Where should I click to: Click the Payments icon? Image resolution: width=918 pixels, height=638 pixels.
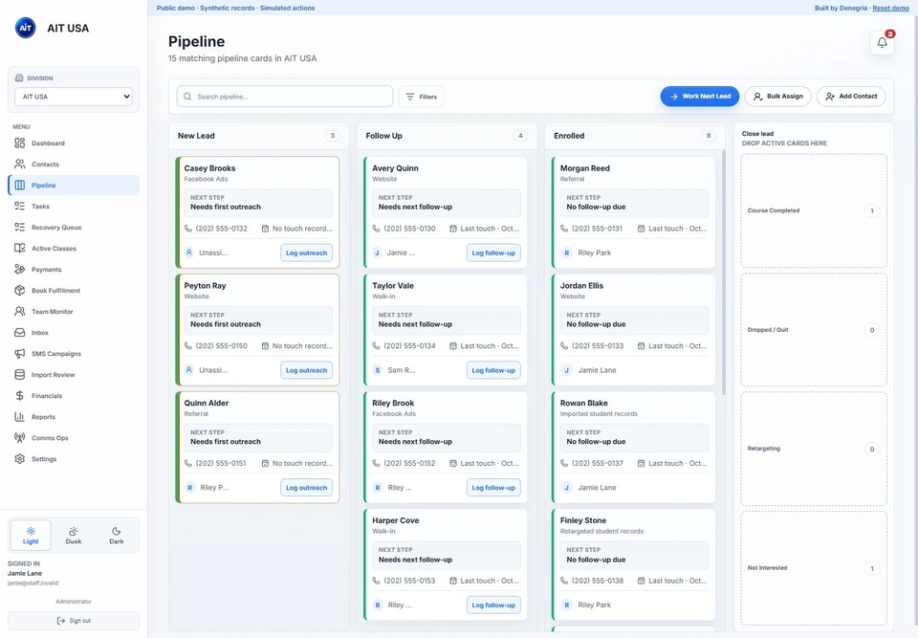tap(20, 270)
